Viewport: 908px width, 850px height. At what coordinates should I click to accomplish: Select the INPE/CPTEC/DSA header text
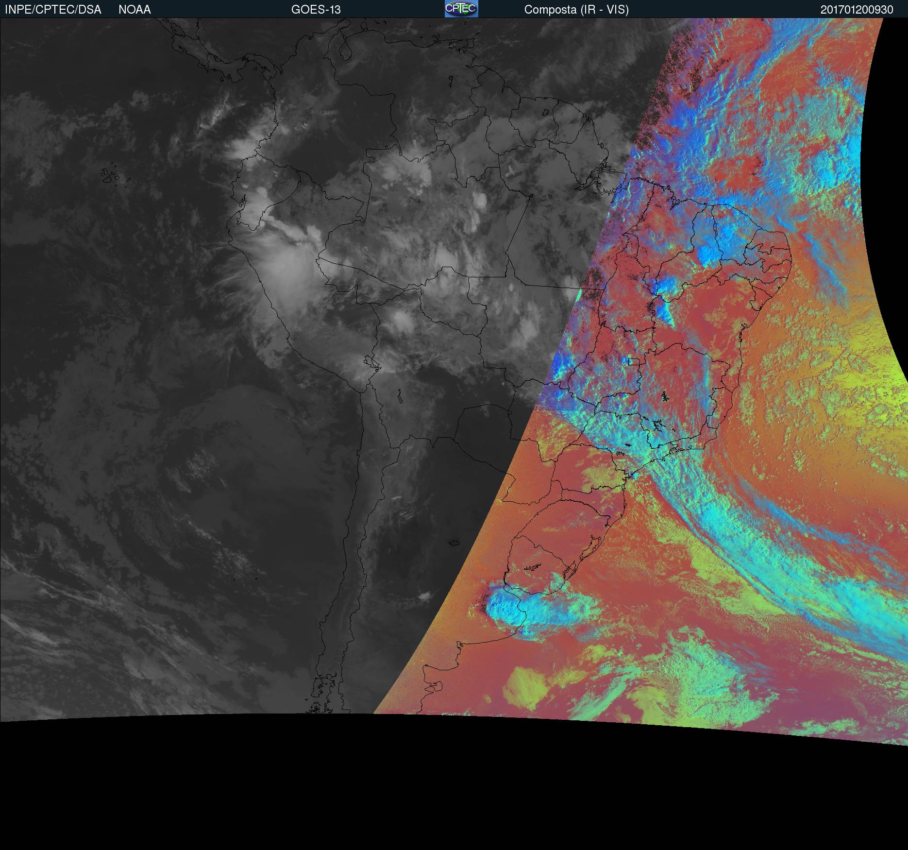(x=53, y=10)
